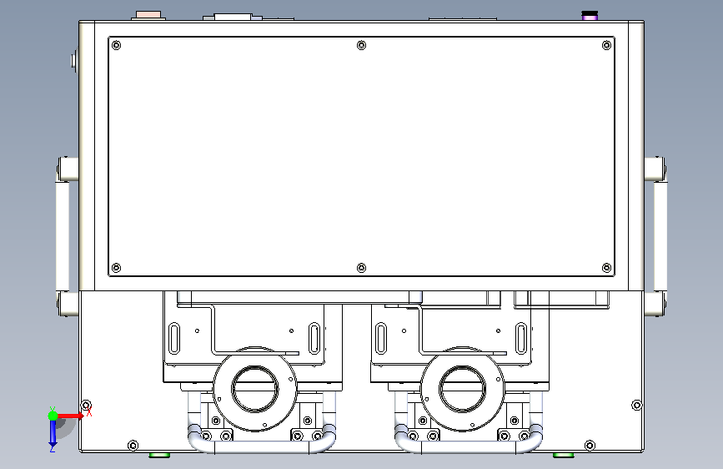Pick the pink button on top left

point(148,15)
